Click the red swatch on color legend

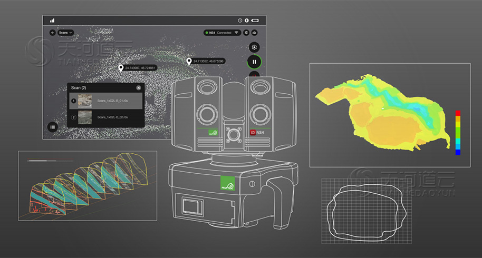pyautogui.click(x=458, y=113)
